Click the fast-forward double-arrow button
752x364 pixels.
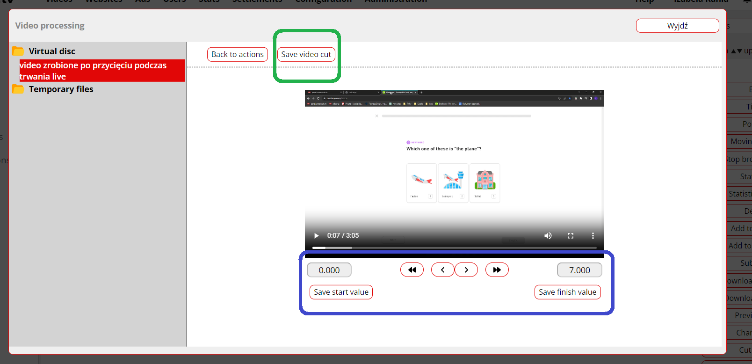pos(497,270)
